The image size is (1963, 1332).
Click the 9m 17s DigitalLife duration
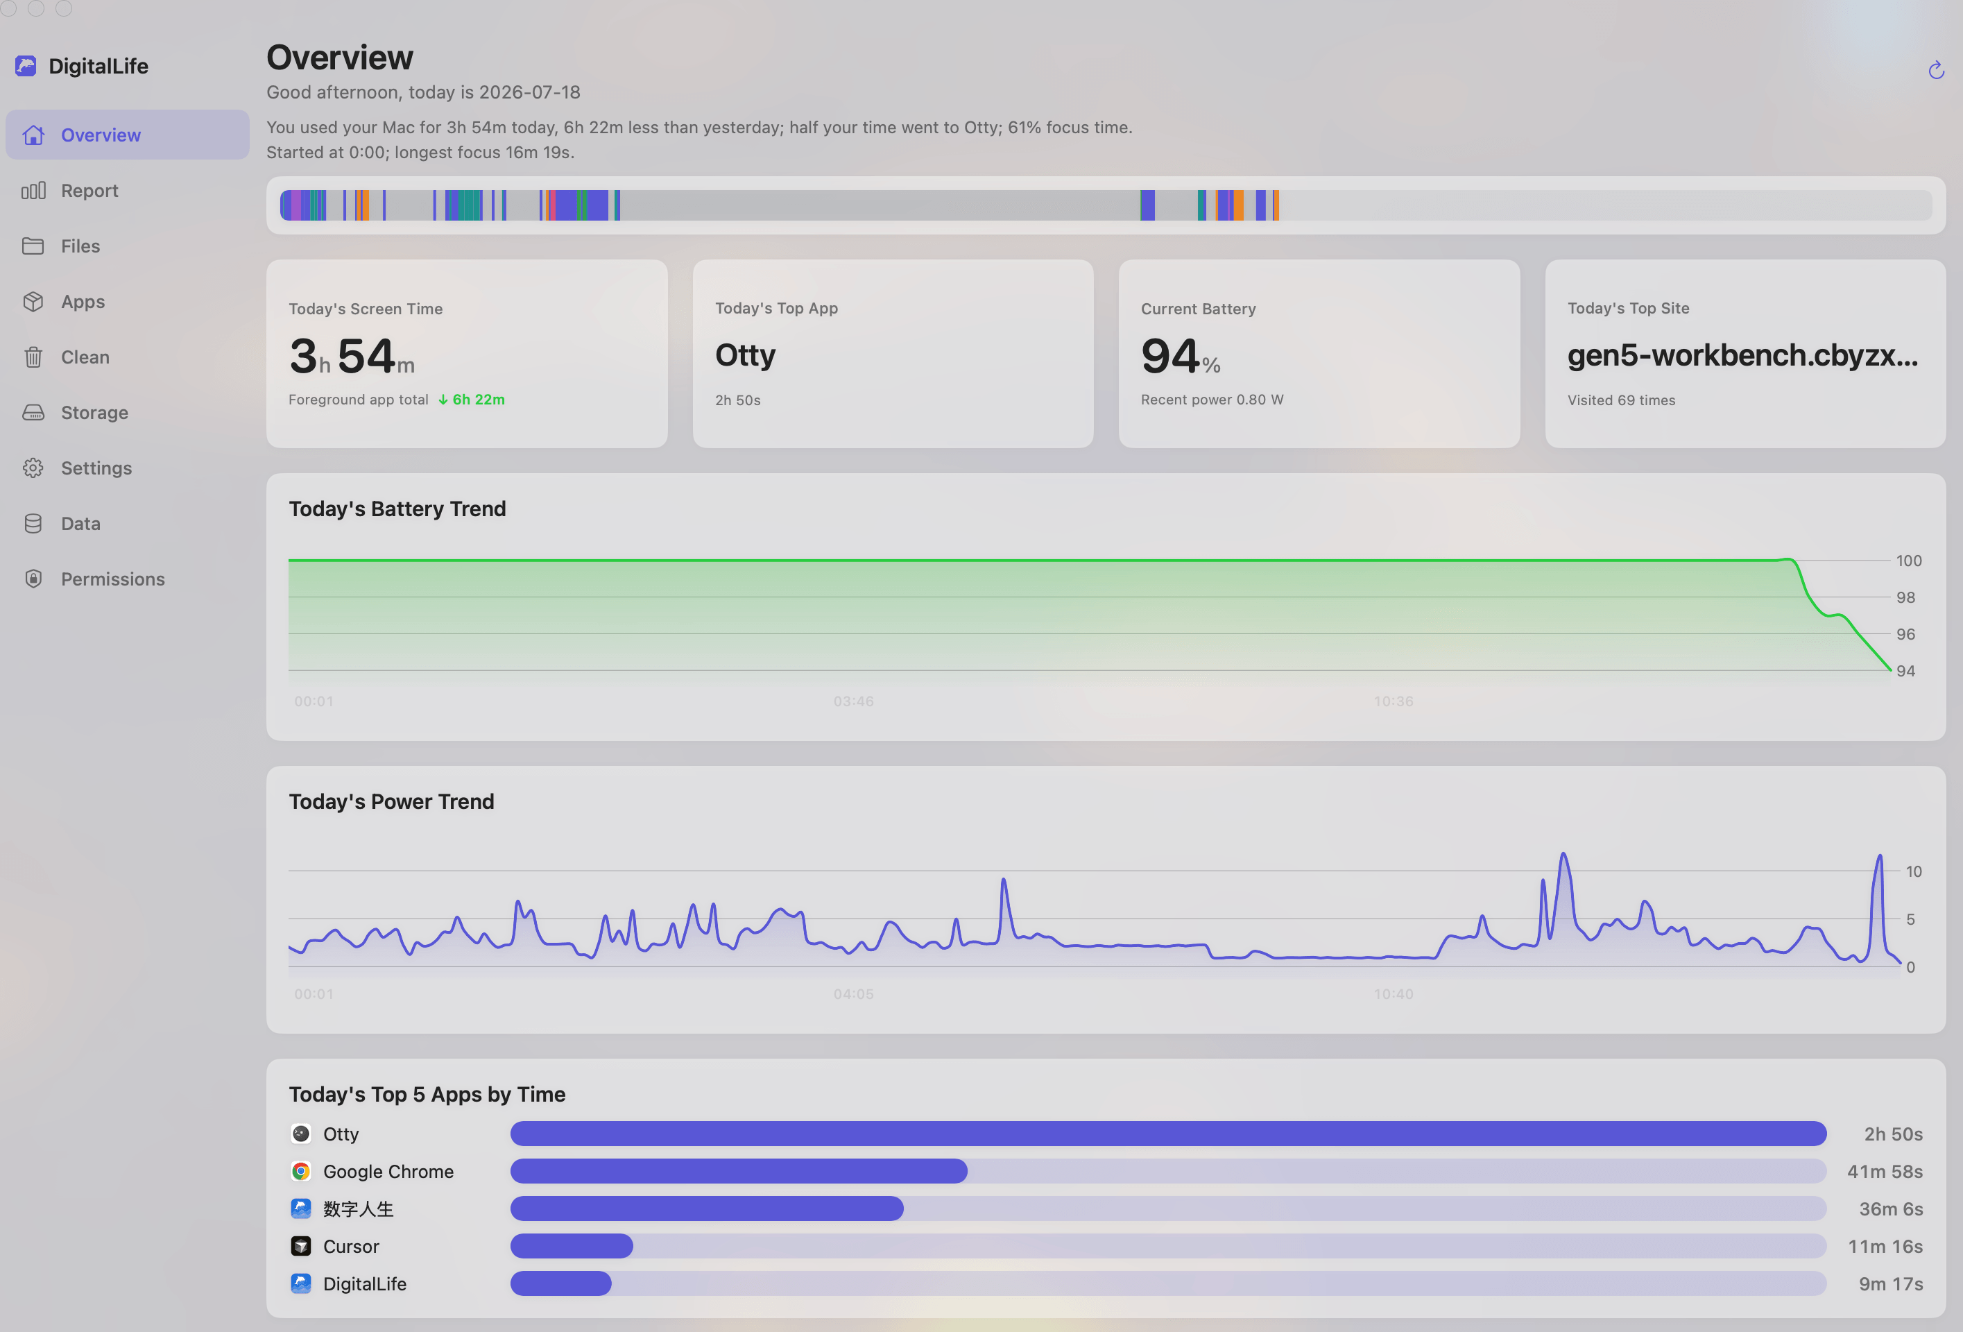[x=1890, y=1283]
